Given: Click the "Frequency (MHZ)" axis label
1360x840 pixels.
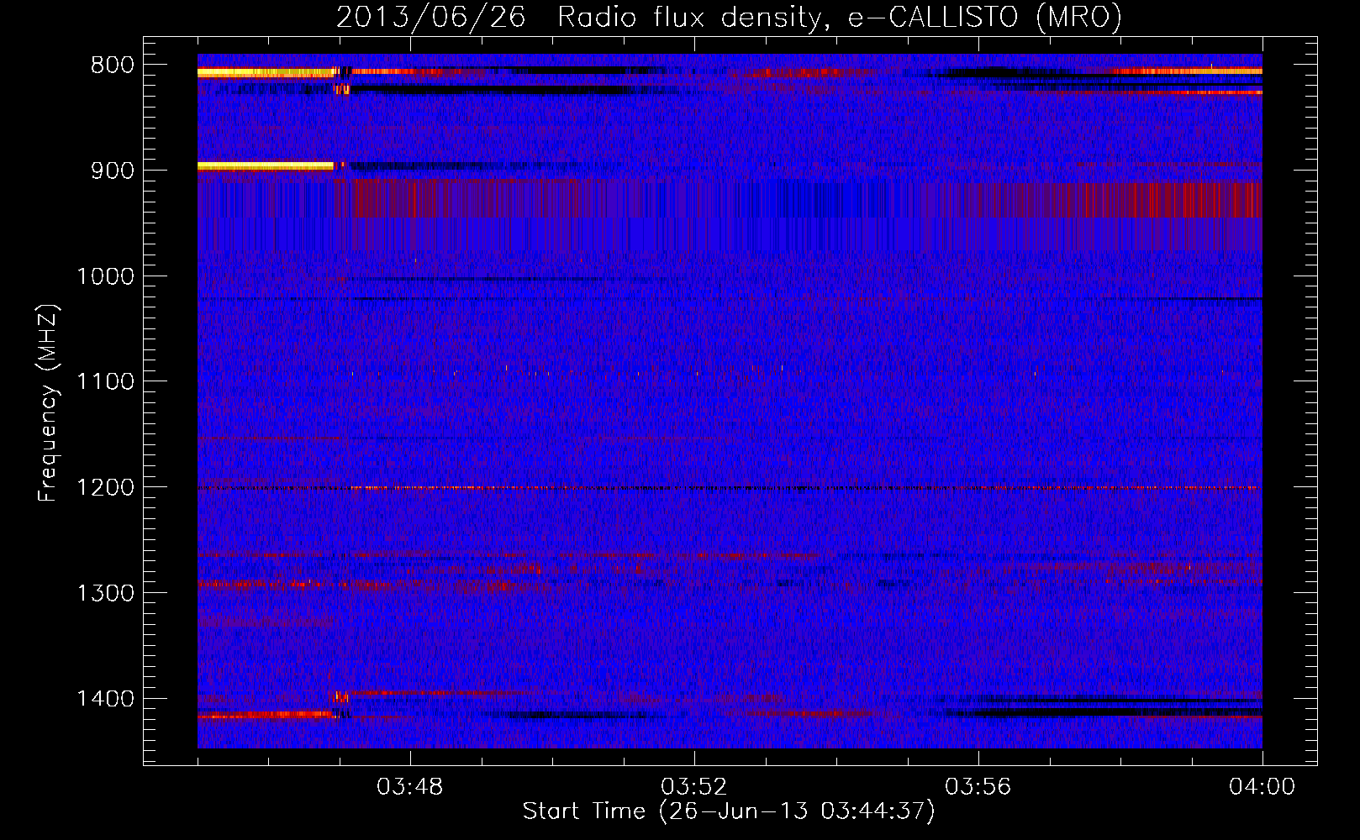Looking at the screenshot, I should click(x=48, y=403).
